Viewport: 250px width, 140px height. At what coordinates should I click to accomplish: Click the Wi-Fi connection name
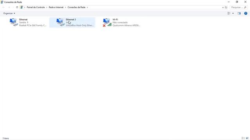click(x=115, y=19)
